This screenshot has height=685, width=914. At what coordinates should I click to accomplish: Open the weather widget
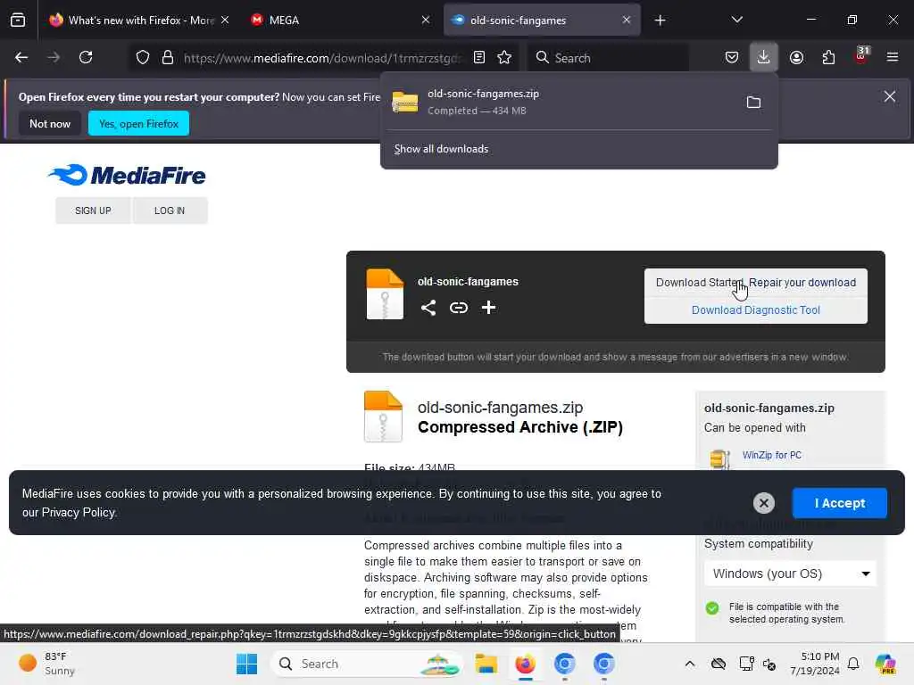click(46, 664)
